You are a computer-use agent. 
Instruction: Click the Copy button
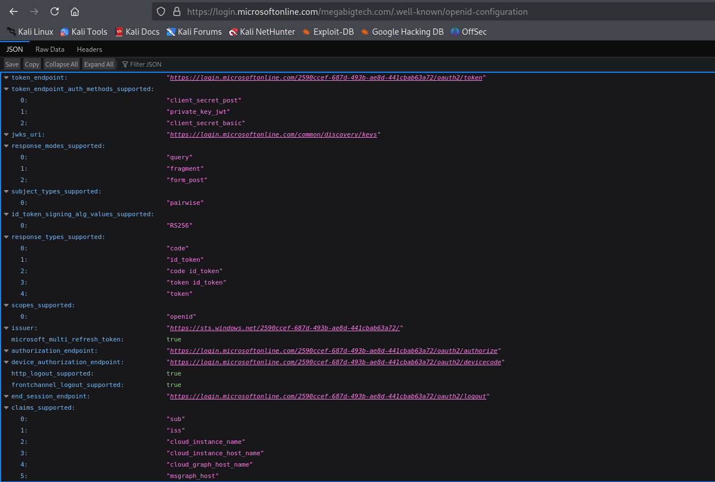[x=32, y=64]
